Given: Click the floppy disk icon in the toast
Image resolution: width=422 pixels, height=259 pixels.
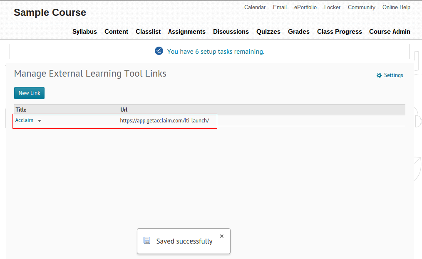Looking at the screenshot, I should pos(147,240).
